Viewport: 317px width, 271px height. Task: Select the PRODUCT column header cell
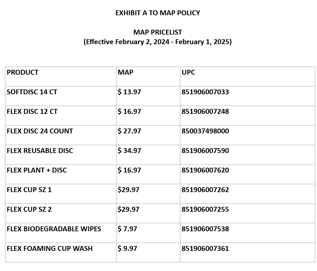[x=22, y=72]
